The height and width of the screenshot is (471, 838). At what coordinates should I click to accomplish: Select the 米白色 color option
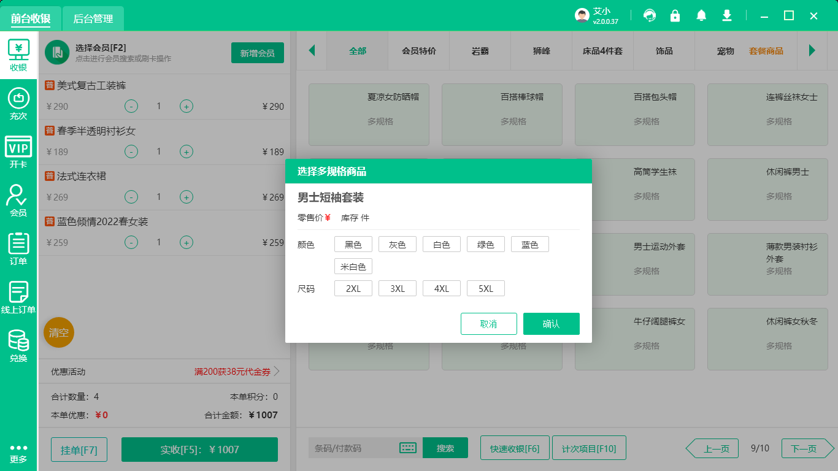tap(353, 266)
